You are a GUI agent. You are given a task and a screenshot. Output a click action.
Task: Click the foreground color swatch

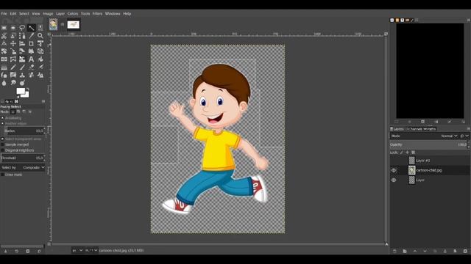[21, 91]
